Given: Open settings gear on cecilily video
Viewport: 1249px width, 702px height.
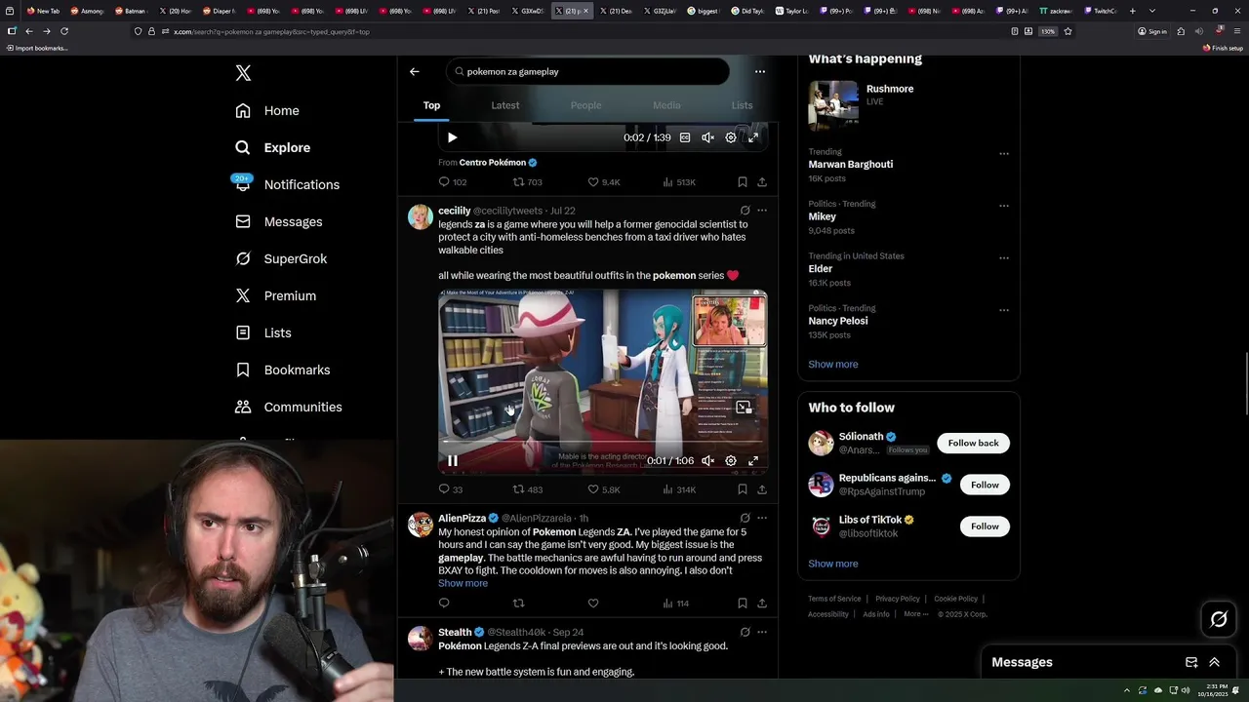Looking at the screenshot, I should [x=731, y=460].
